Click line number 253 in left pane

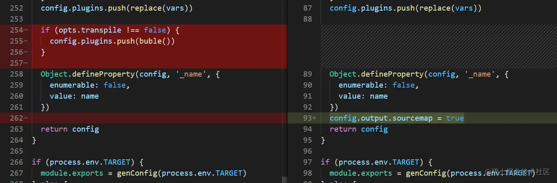click(x=16, y=19)
